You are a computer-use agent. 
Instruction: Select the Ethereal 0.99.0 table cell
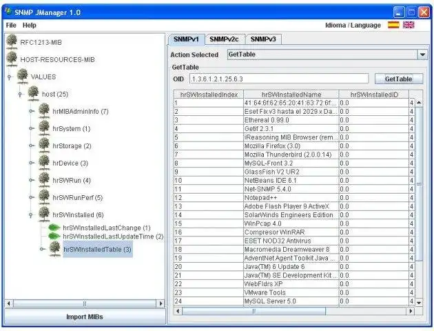click(x=291, y=120)
